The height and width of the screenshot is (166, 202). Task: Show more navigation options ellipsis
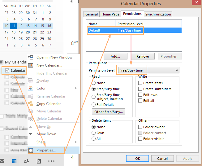(x=51, y=161)
